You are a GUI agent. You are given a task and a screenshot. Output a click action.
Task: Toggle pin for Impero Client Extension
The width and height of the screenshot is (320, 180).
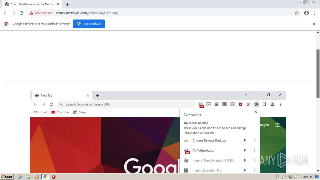(x=245, y=160)
